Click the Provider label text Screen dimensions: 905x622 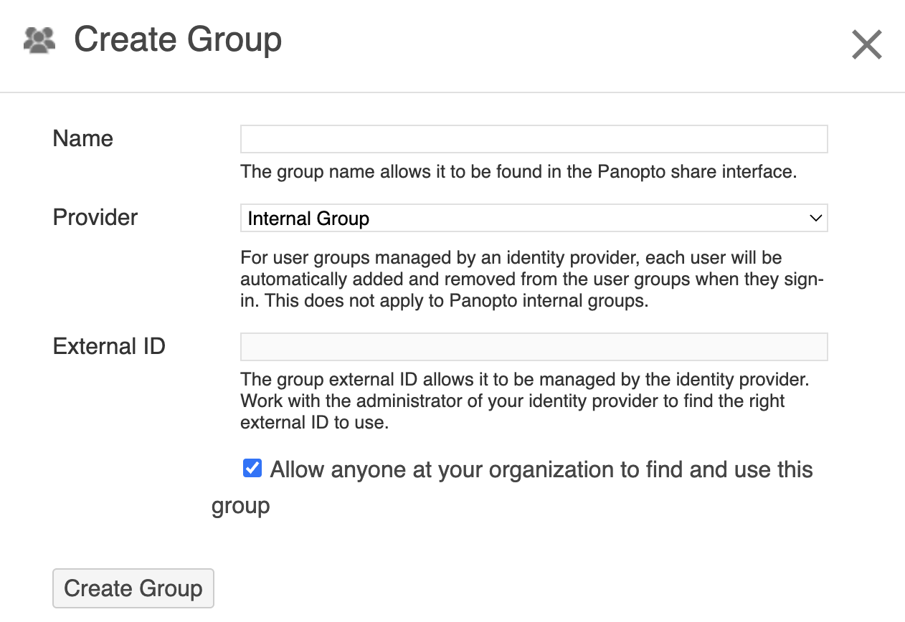(95, 217)
